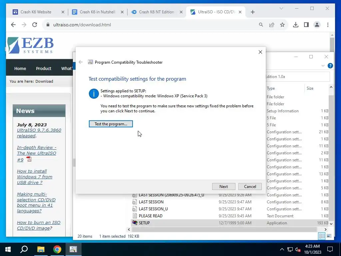Open the notification center icon
The width and height of the screenshot is (341, 256).
point(330,249)
